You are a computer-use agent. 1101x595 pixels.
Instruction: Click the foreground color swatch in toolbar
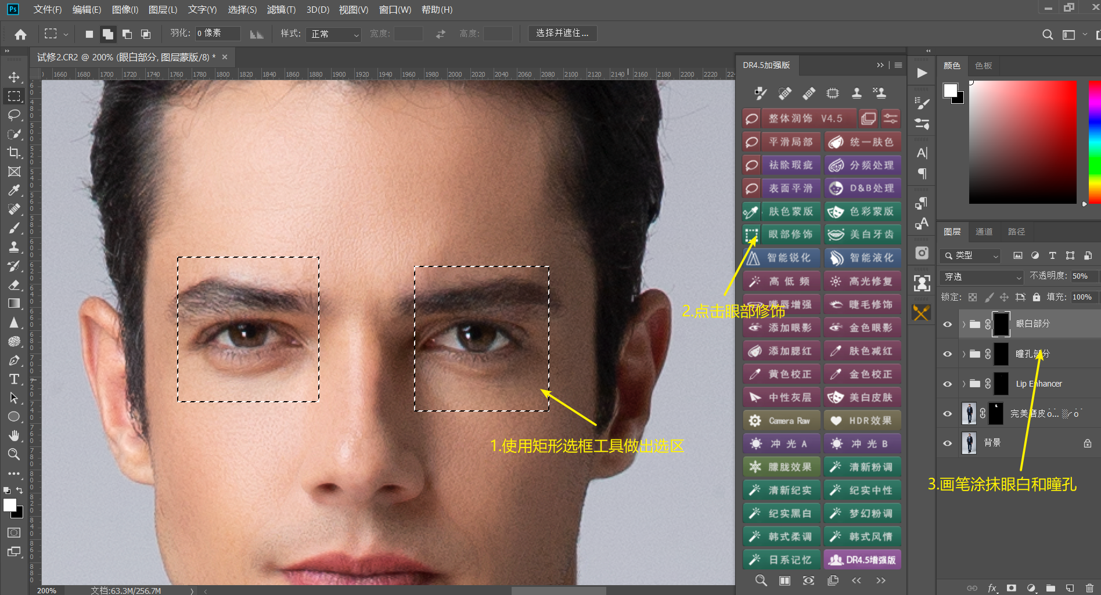(x=10, y=506)
